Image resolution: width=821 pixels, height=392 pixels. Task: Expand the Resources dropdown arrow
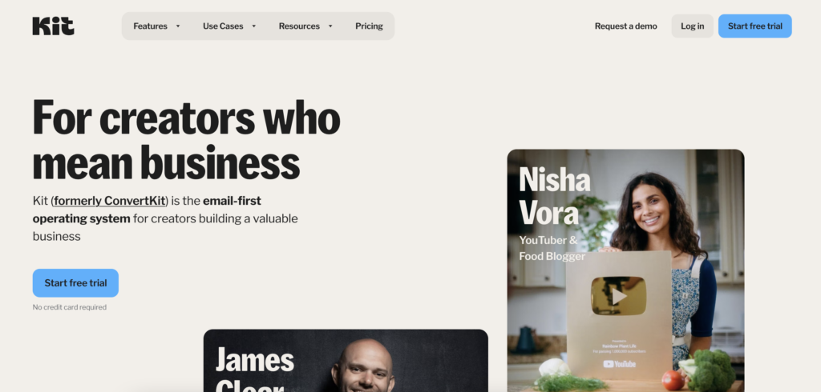[330, 26]
